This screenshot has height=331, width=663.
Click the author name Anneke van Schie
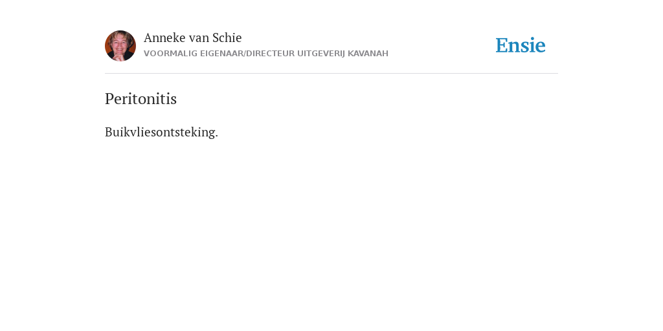point(192,37)
